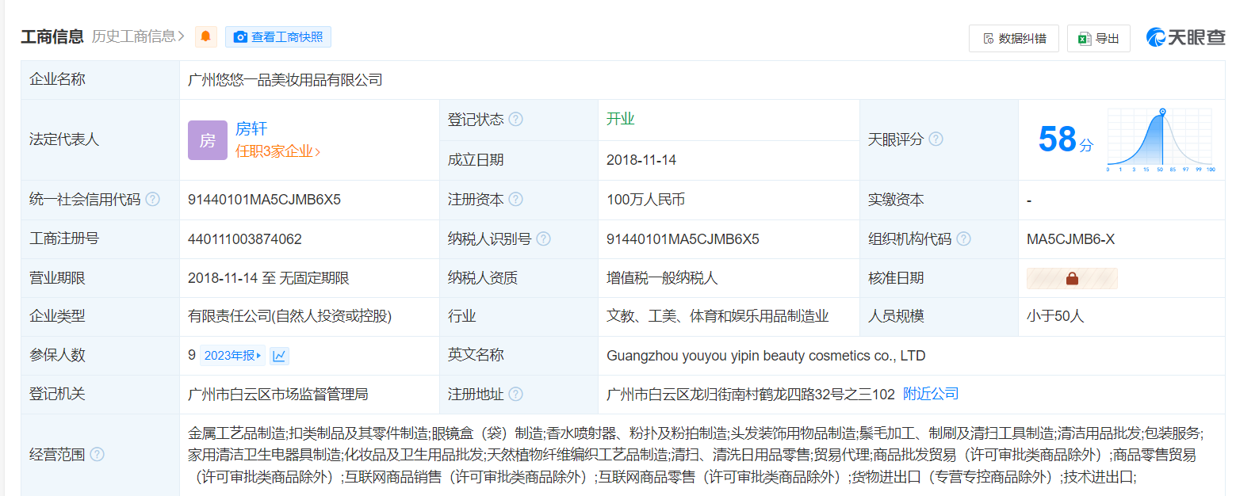Click 导出 export button
This screenshot has height=496, width=1236.
(1098, 38)
